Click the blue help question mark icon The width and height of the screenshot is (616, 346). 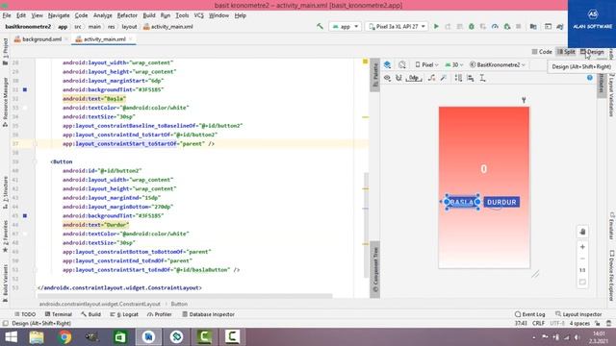pyautogui.click(x=590, y=78)
